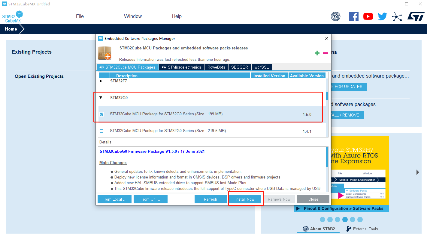Click the Open Existing Projects text
The height and width of the screenshot is (239, 427).
tap(39, 76)
